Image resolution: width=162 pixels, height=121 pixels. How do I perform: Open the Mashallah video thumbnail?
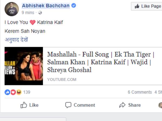coord(24,66)
